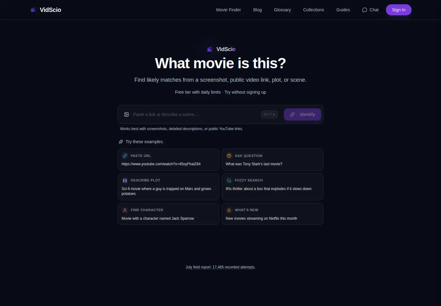Click the 'Try these examples' heading
The image size is (441, 306).
144,142
